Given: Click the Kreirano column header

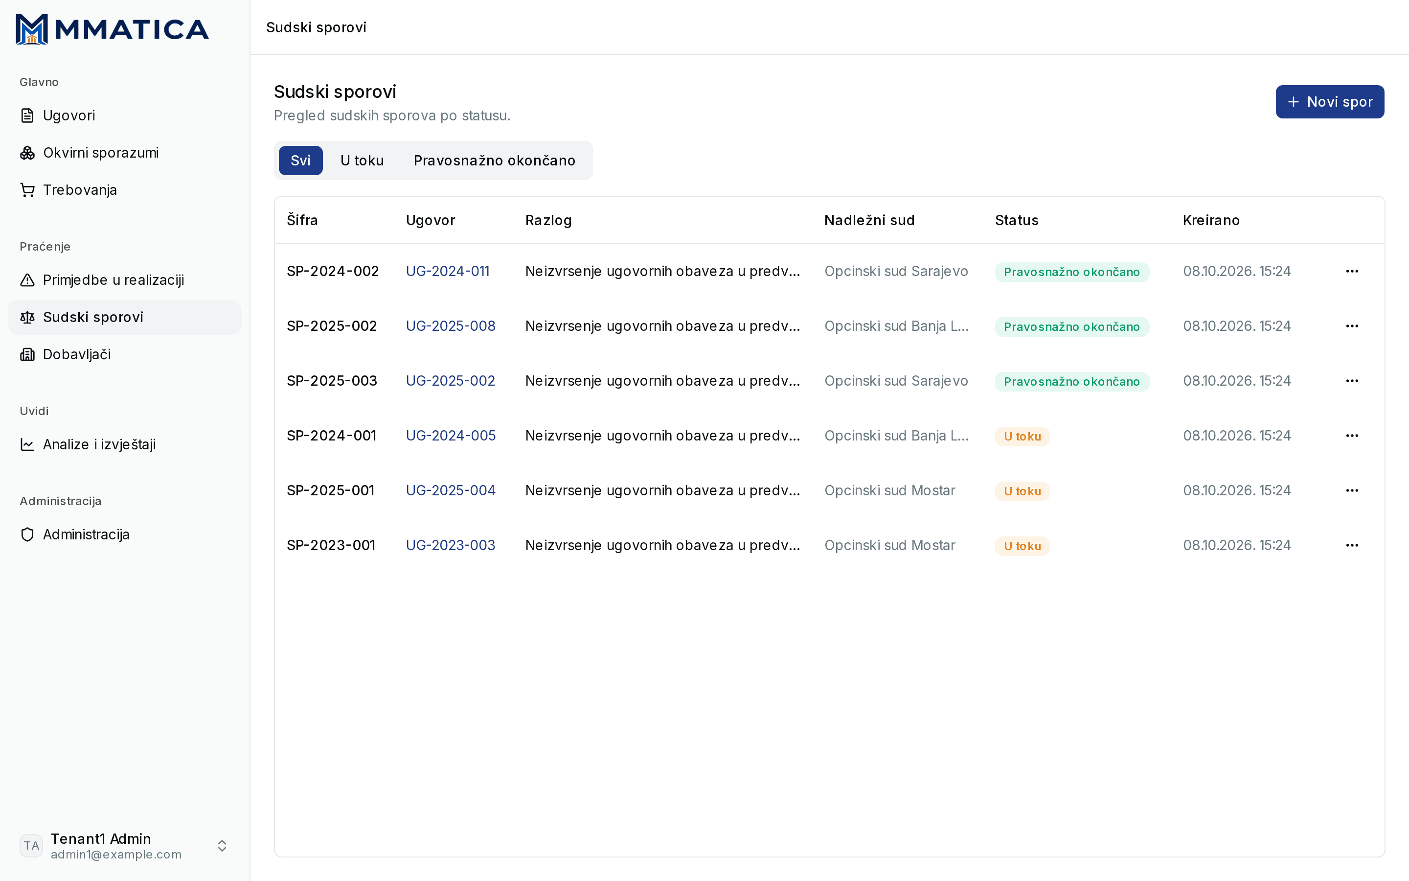Looking at the screenshot, I should point(1211,220).
